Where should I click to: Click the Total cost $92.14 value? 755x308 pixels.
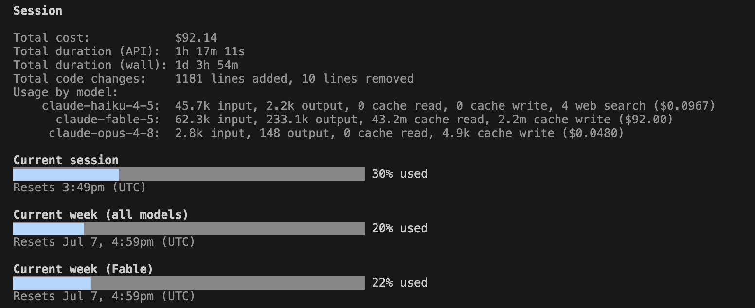pos(196,38)
